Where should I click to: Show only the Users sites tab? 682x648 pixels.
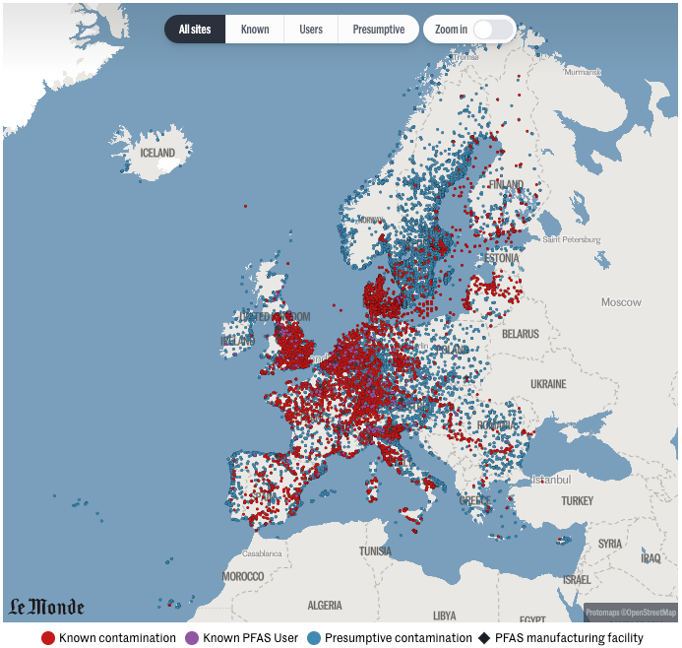coord(311,30)
